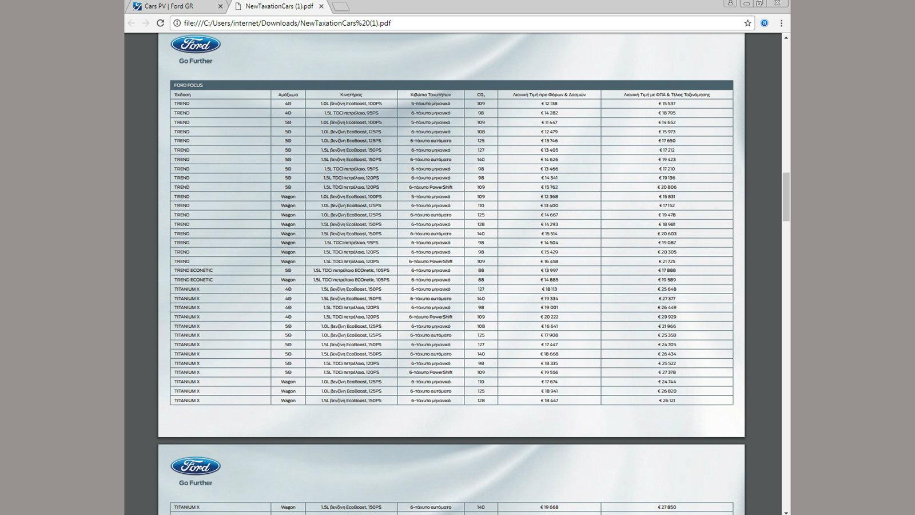
Task: Select the price € 19 589
Action: (667, 280)
